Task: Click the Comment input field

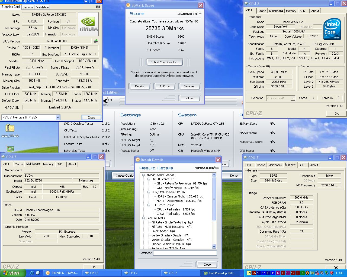Action: point(185,253)
